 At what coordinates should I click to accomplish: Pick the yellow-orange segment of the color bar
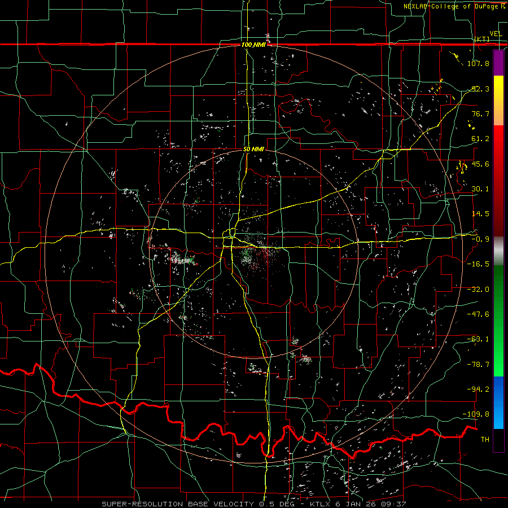pos(498,100)
